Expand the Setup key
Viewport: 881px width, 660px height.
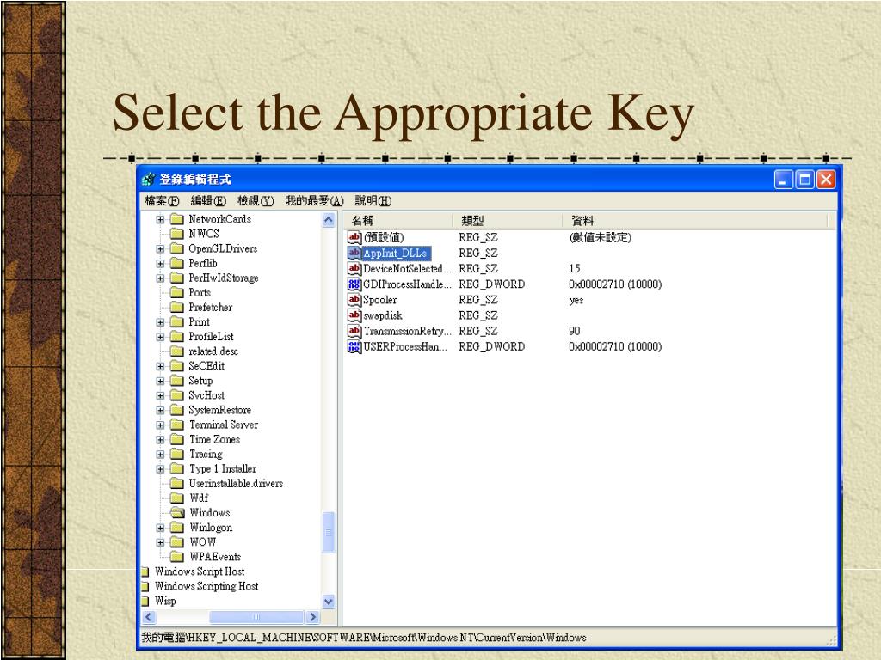click(160, 381)
